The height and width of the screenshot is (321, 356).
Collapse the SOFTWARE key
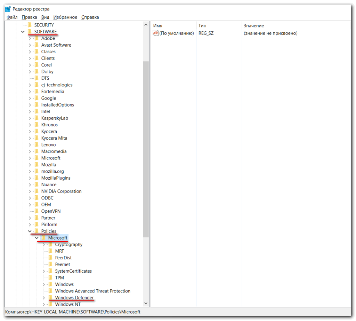point(23,32)
